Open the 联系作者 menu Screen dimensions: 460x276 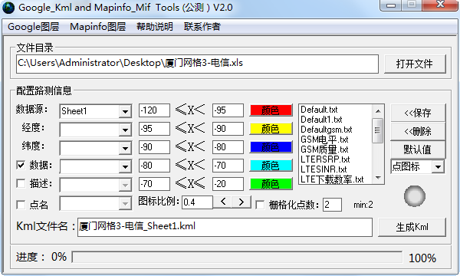coord(202,27)
